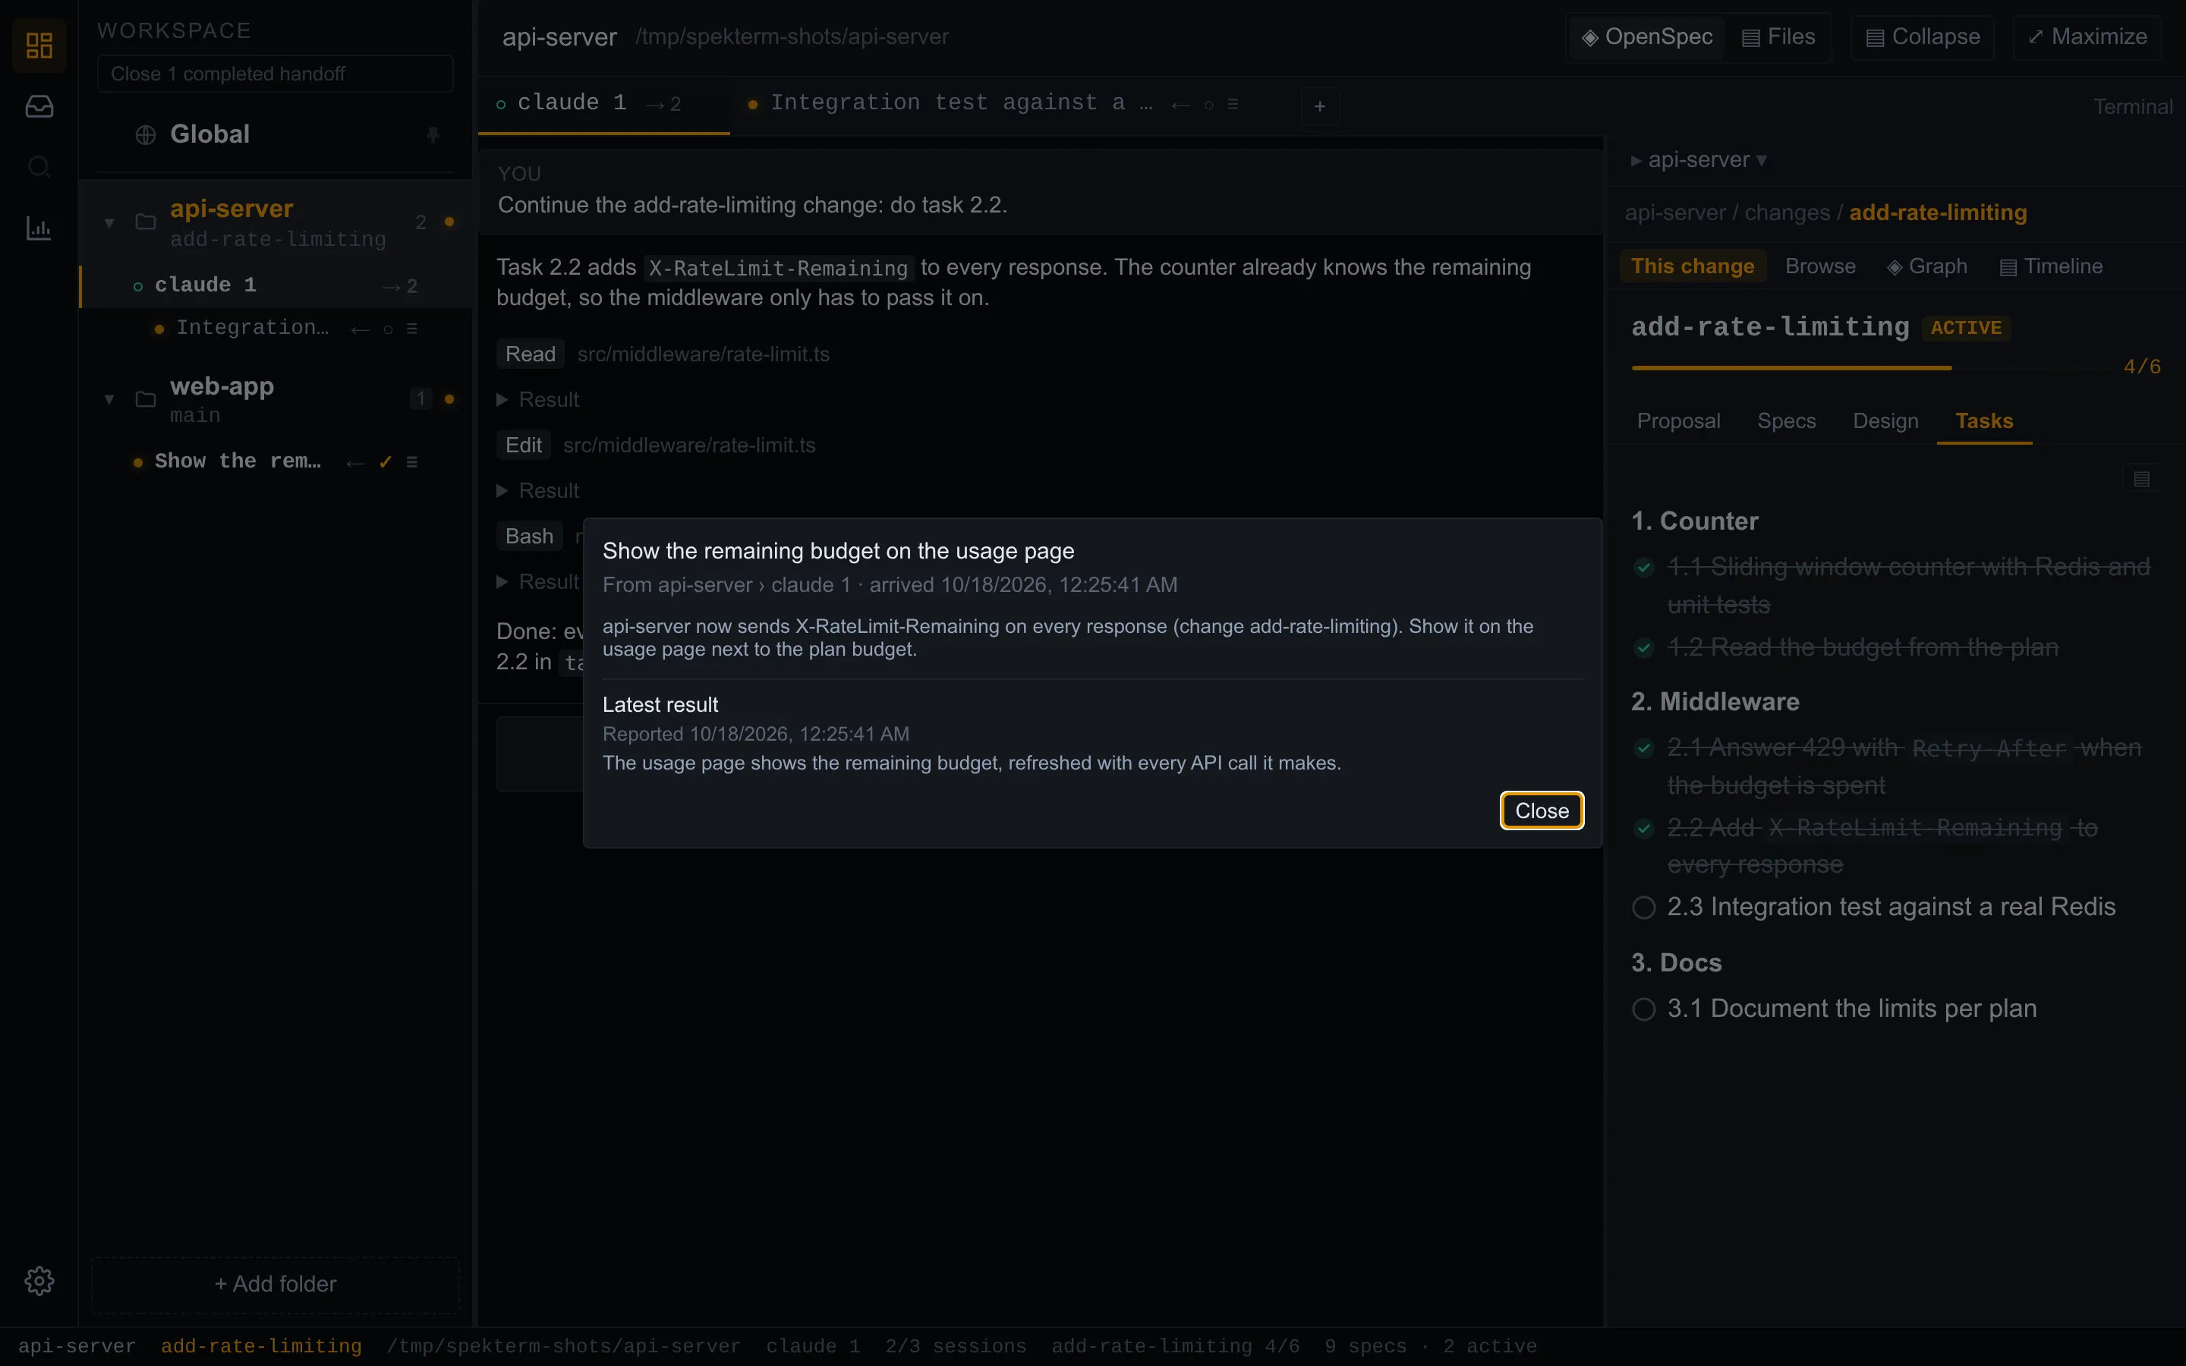2186x1366 pixels.
Task: Uncheck task 1.2 Read the budget from the plan
Action: pyautogui.click(x=1644, y=648)
